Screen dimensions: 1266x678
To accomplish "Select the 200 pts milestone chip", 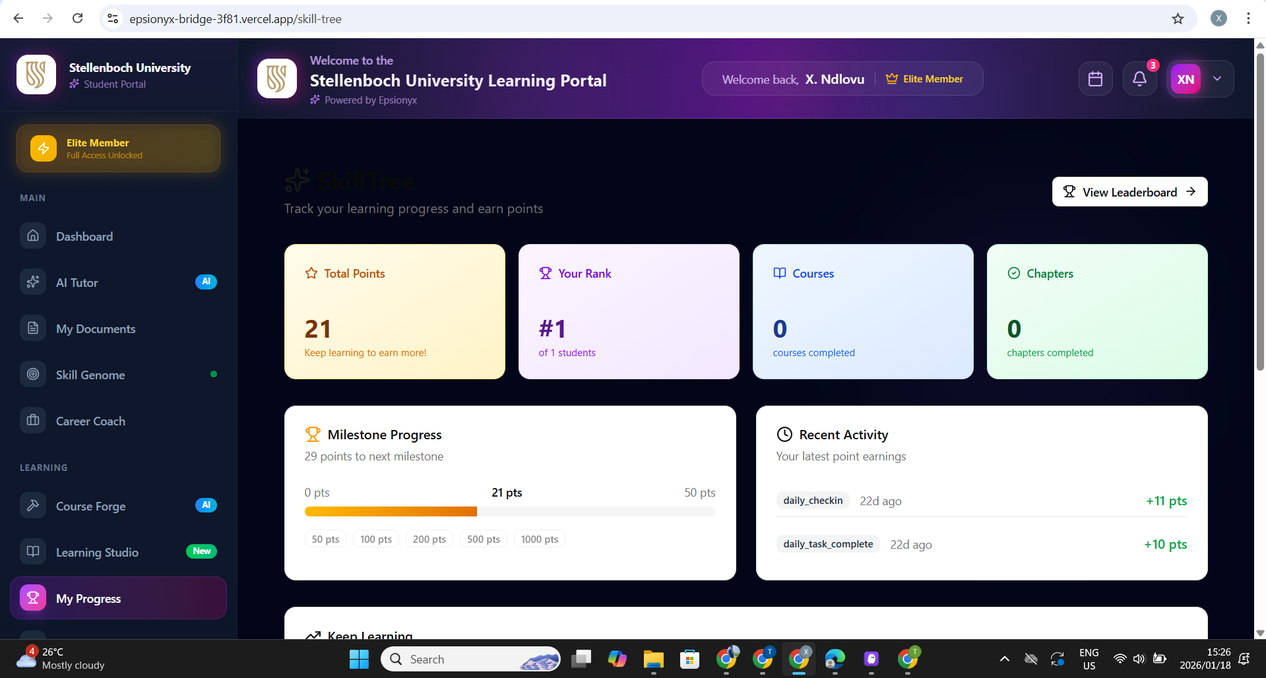I will coord(429,539).
